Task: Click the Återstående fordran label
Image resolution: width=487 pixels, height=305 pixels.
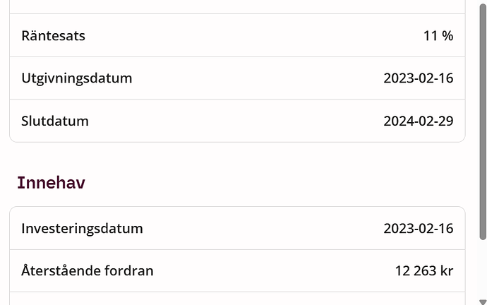Action: [x=88, y=270]
